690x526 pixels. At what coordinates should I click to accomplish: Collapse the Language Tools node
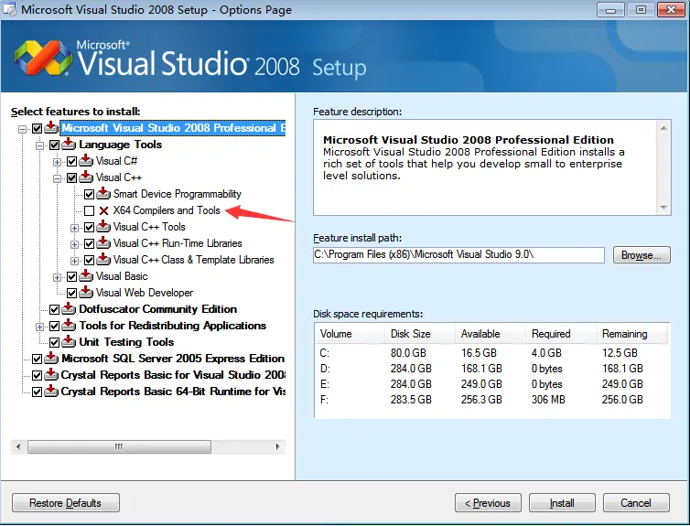(39, 145)
